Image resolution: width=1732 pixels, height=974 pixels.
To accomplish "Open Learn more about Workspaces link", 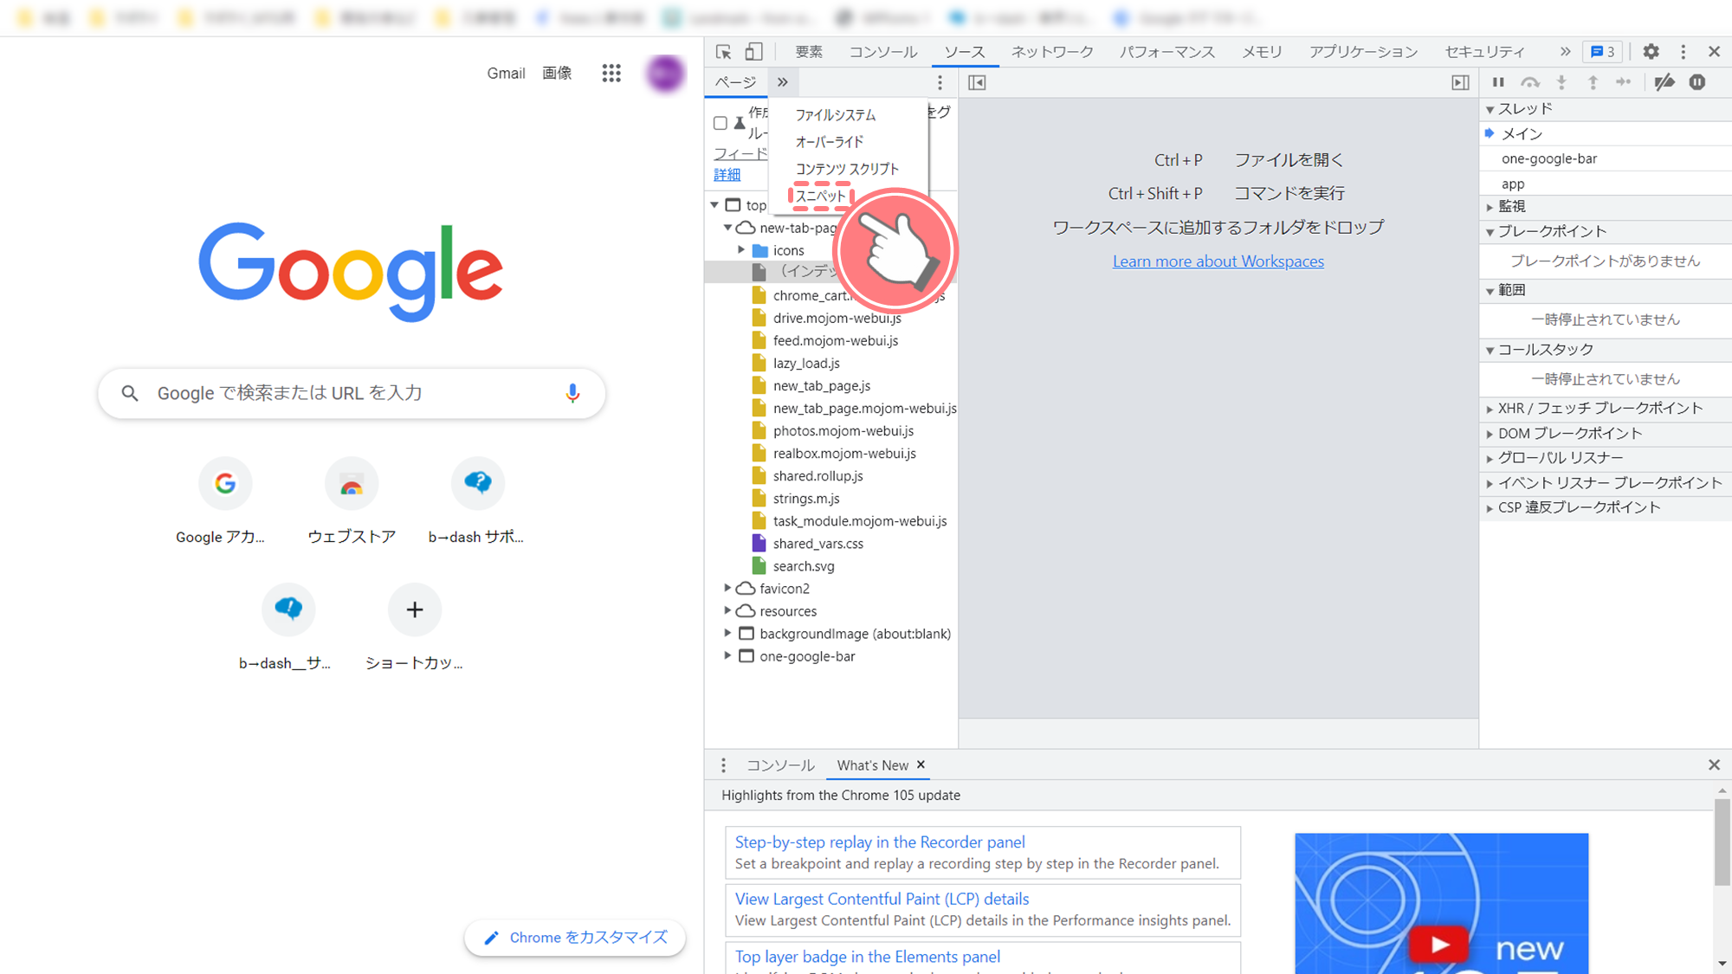I will coord(1218,261).
